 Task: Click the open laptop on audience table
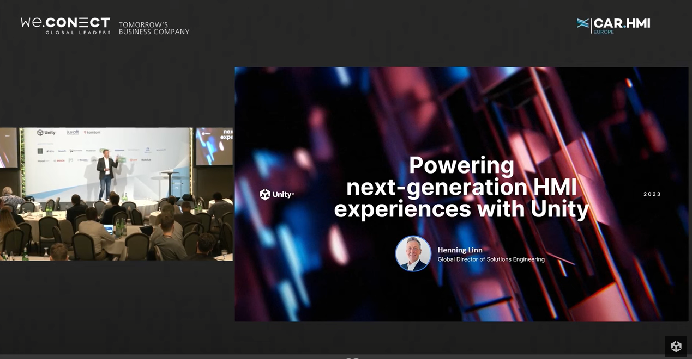[x=109, y=229]
